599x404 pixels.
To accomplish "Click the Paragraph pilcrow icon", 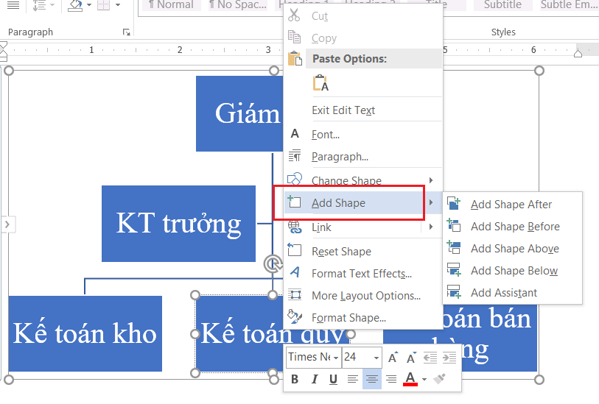I will pos(295,156).
